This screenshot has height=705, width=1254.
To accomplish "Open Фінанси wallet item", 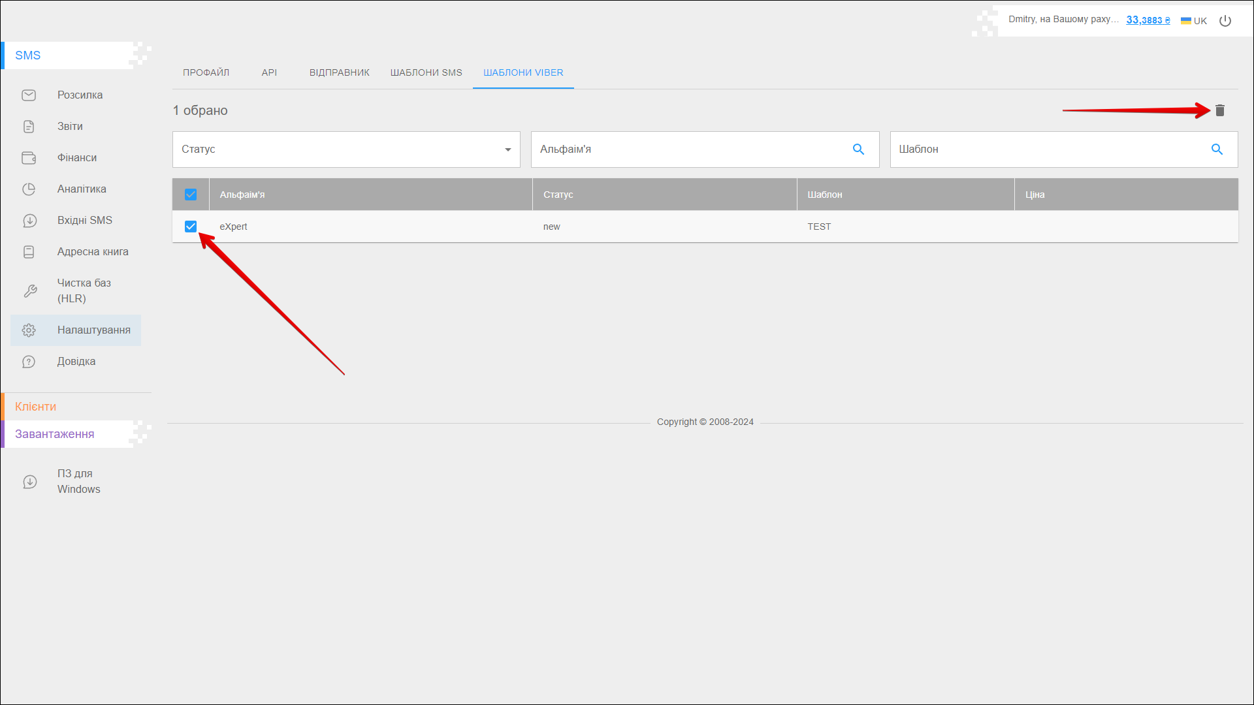I will (x=76, y=158).
